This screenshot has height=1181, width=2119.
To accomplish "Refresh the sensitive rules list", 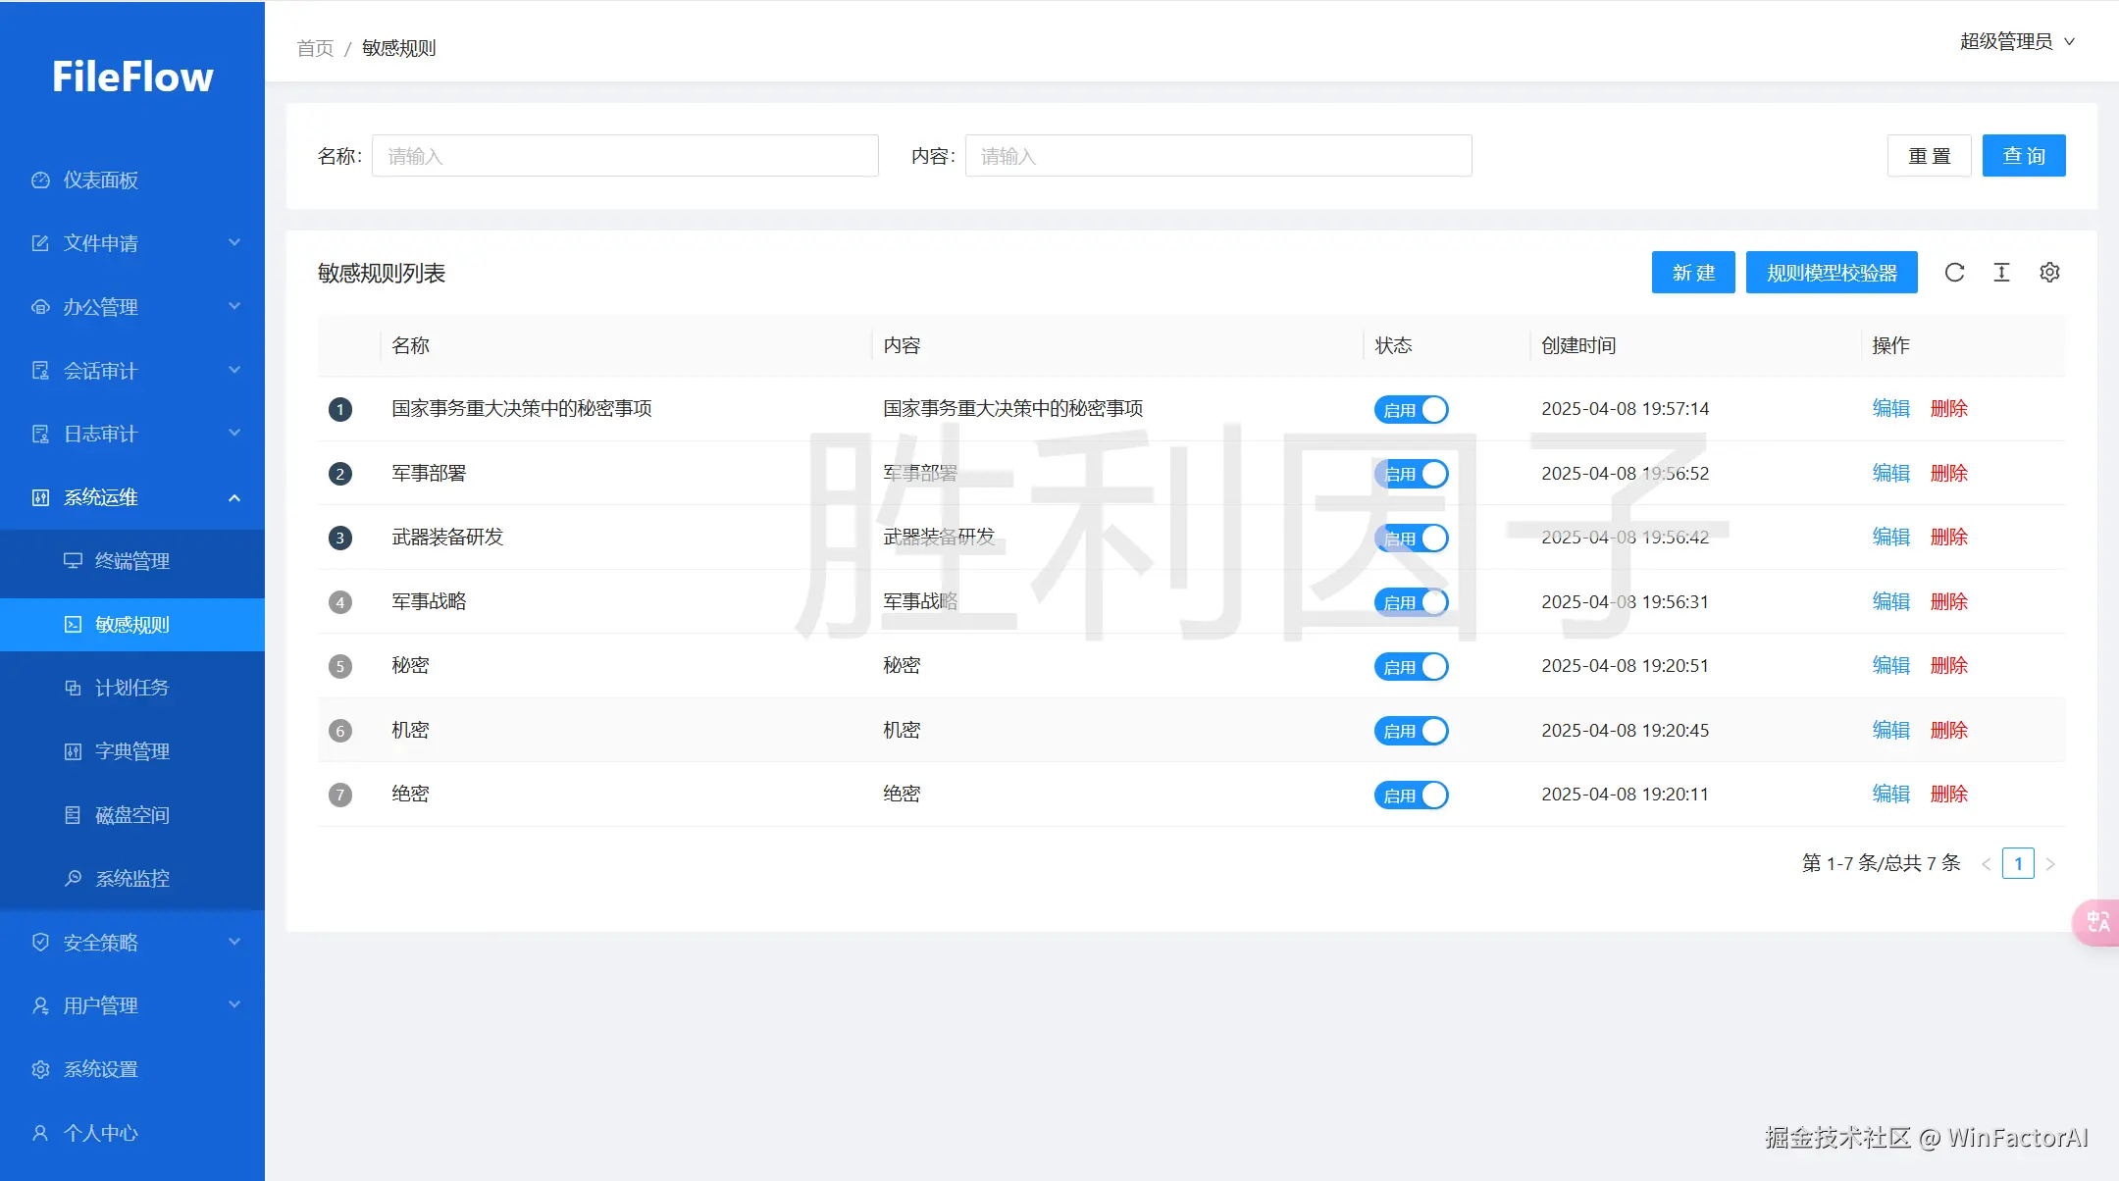I will point(1956,273).
